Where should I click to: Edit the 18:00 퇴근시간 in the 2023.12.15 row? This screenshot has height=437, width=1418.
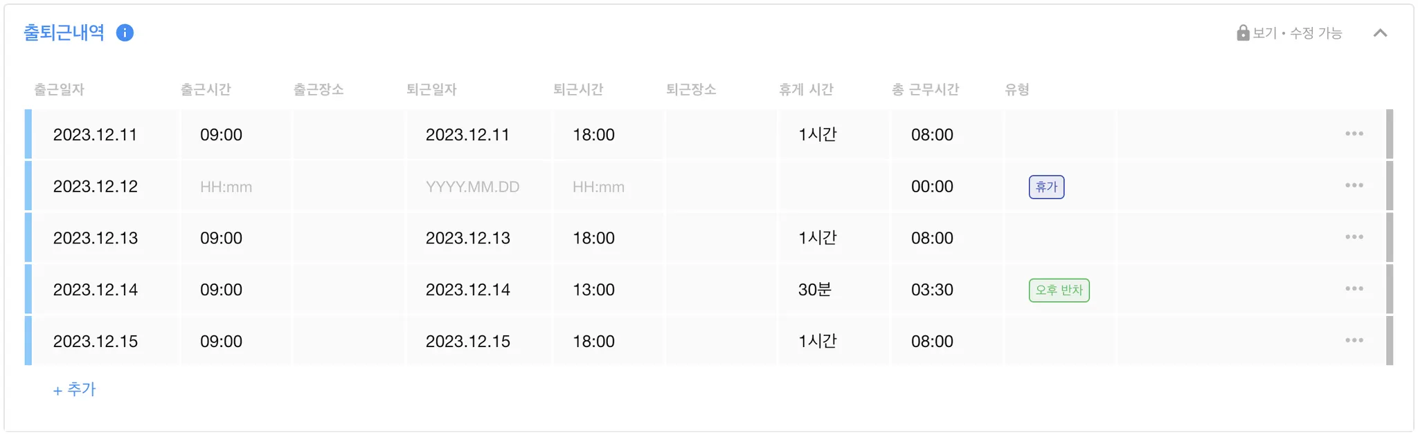click(609, 341)
